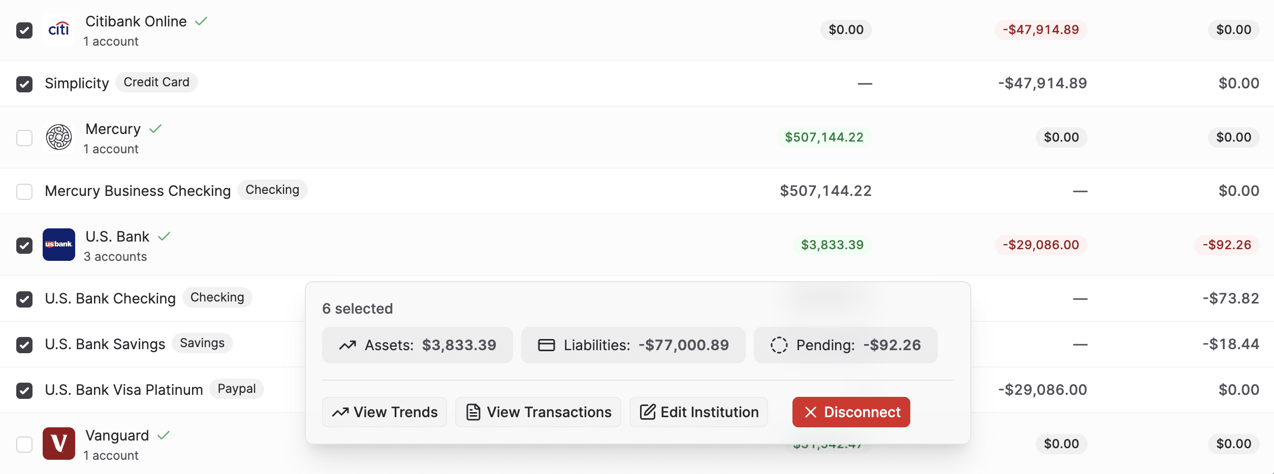Viewport: 1274px width, 474px height.
Task: Click the Mercury institution logo
Action: tap(58, 137)
